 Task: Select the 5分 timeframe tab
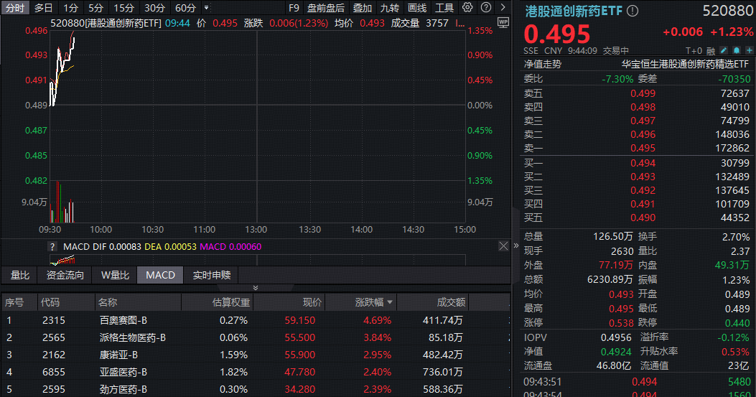[x=95, y=8]
